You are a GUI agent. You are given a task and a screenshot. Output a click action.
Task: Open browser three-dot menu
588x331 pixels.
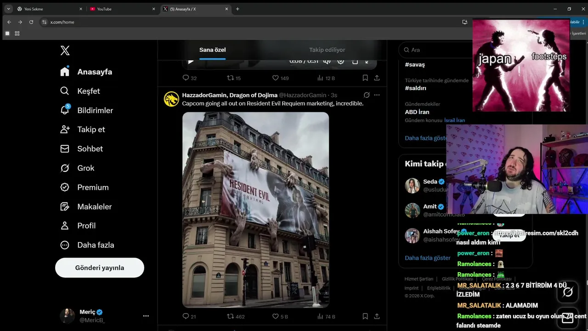(583, 22)
